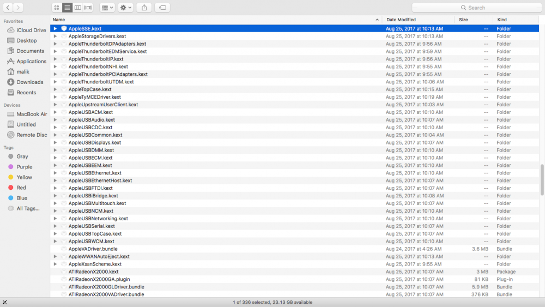Click the Share toolbar button

pyautogui.click(x=144, y=8)
